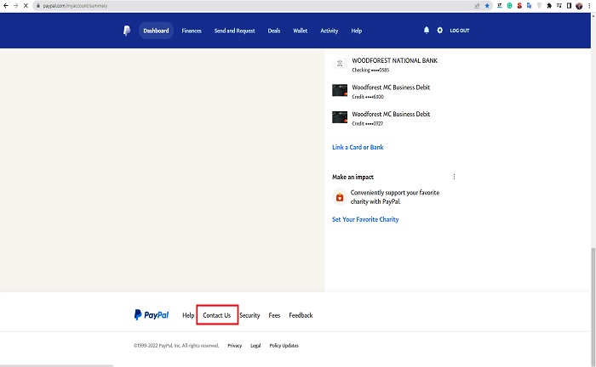Stop the page loading with the X button
Viewport: 596px width, 367px height.
pyautogui.click(x=26, y=6)
